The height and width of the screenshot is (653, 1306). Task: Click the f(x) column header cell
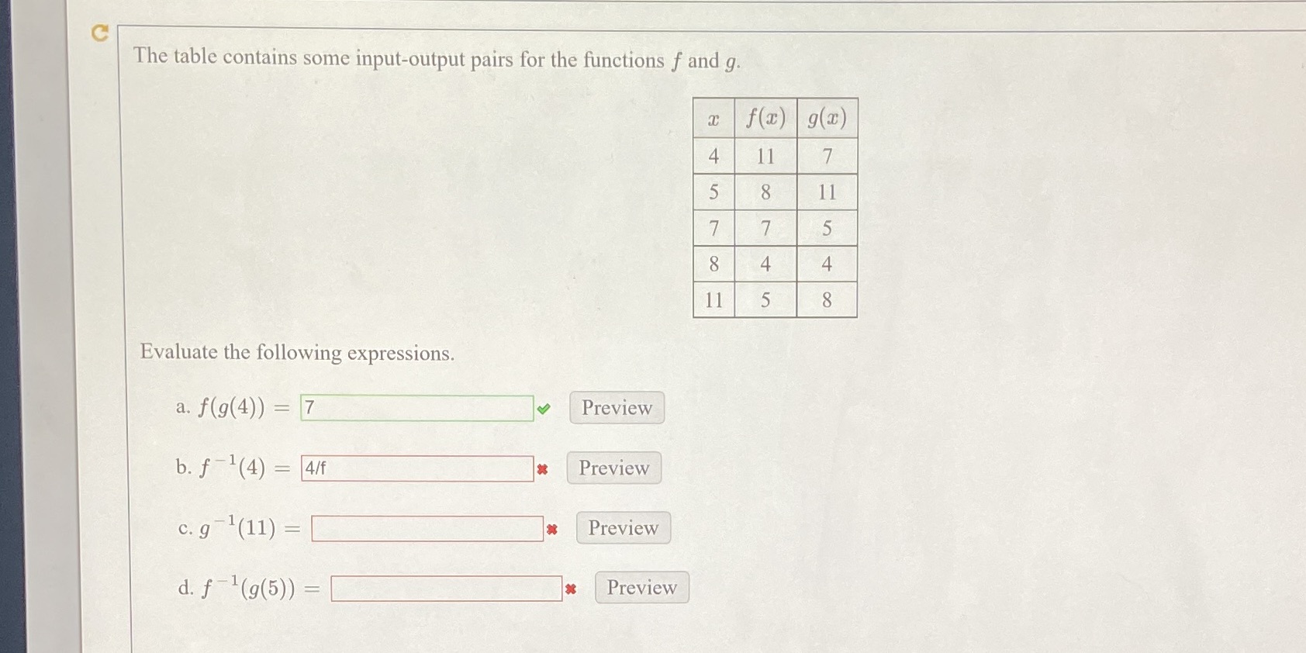[x=765, y=118]
